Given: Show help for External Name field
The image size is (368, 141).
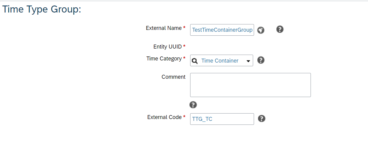Looking at the screenshot, I should tap(280, 29).
